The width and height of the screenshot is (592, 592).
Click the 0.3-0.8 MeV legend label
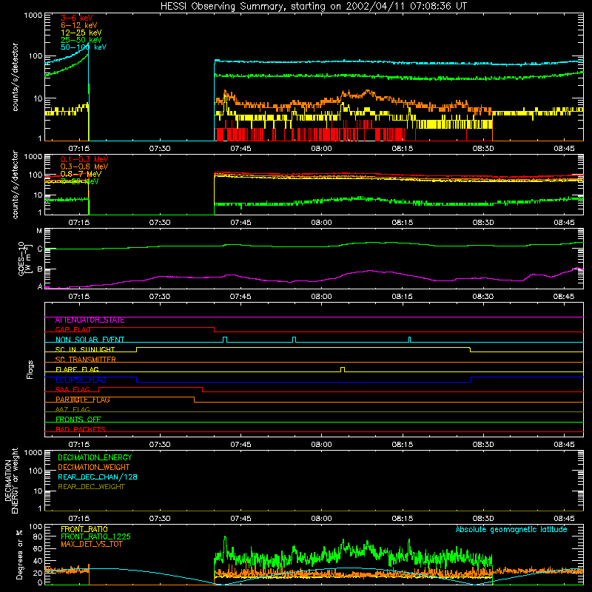pos(84,166)
